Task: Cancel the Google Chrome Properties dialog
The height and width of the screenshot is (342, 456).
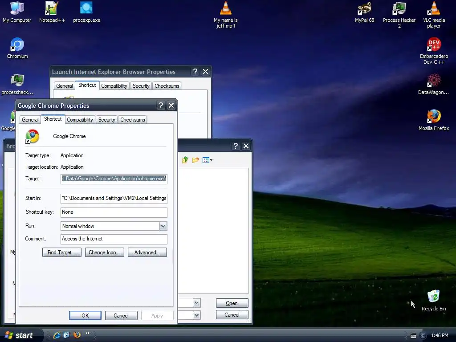Action: click(121, 316)
